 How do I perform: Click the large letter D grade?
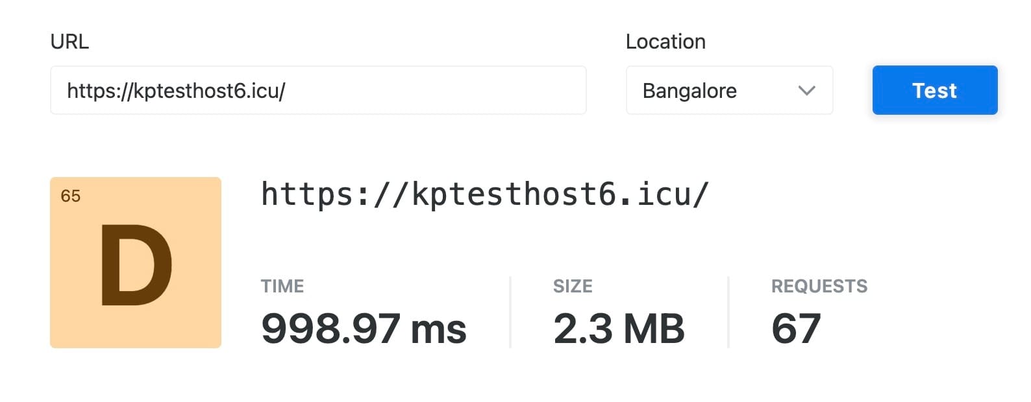click(136, 266)
